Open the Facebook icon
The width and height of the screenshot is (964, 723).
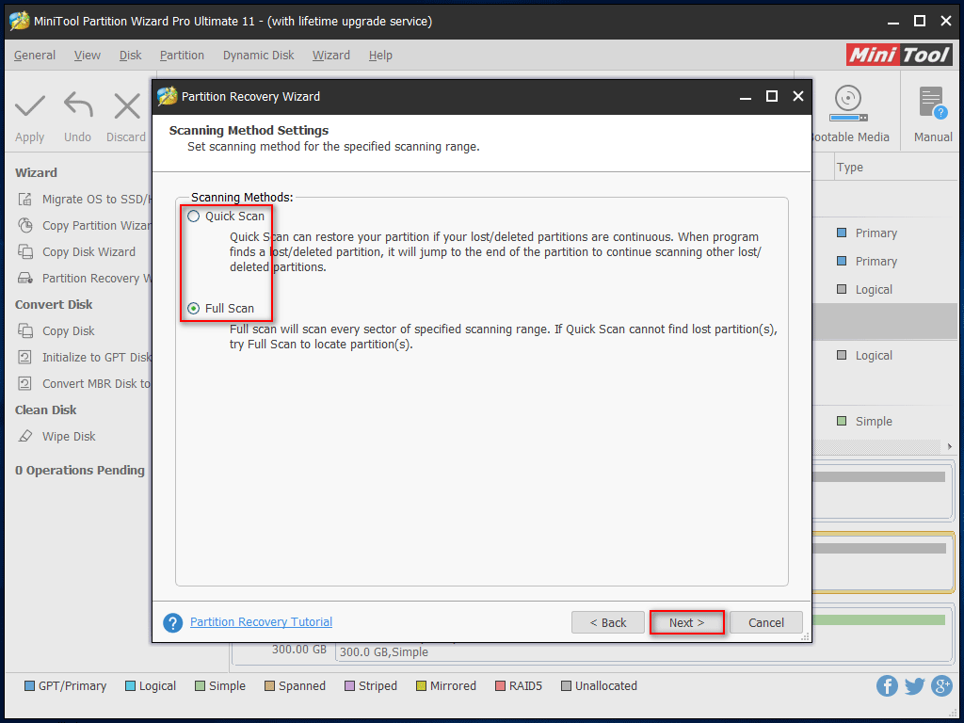887,685
